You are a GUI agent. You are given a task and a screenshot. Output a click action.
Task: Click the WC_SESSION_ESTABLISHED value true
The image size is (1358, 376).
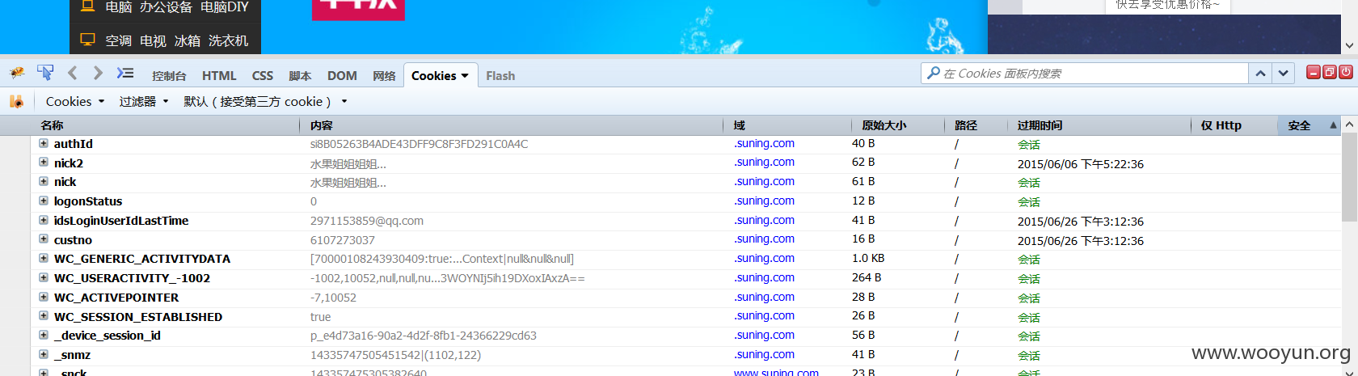tap(320, 317)
